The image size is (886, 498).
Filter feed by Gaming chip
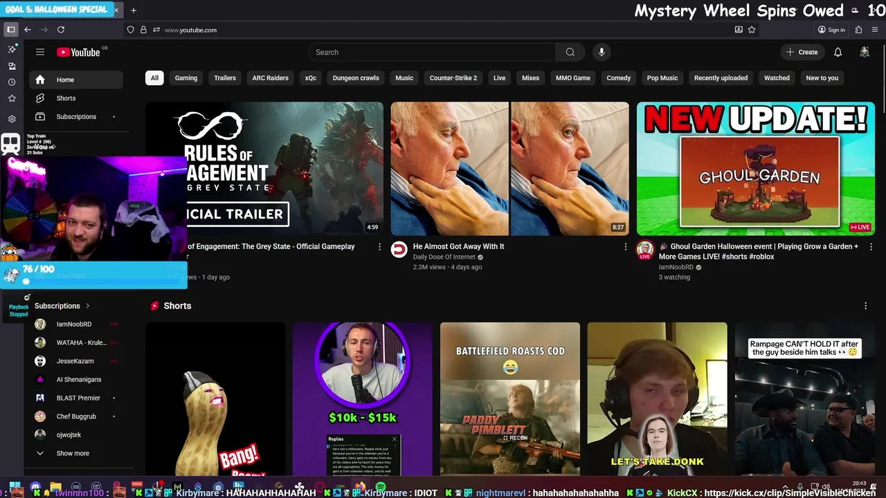[186, 78]
